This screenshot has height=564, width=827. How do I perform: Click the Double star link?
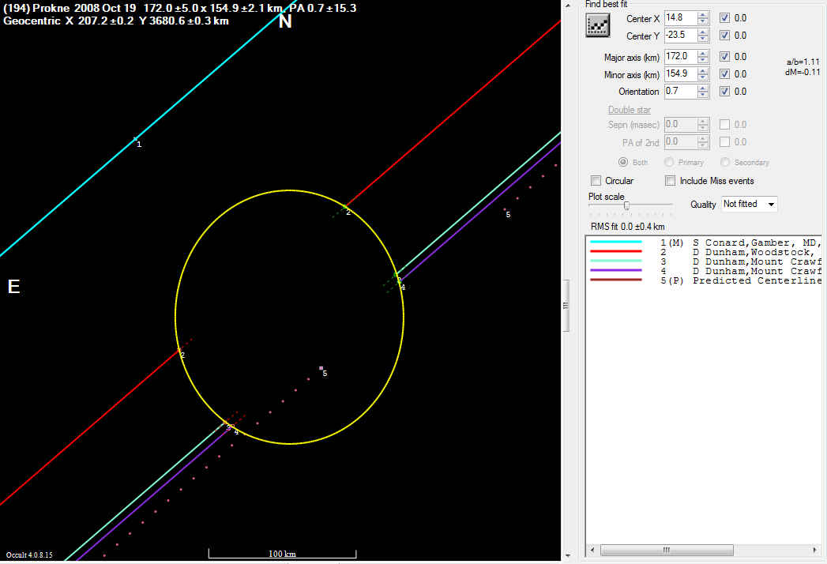click(x=630, y=110)
